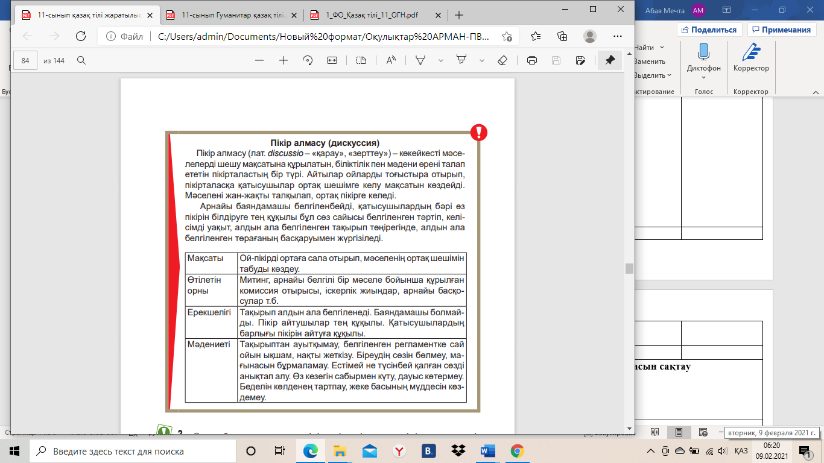Expand the Draw tool options dropdown
824x463 pixels.
441,60
